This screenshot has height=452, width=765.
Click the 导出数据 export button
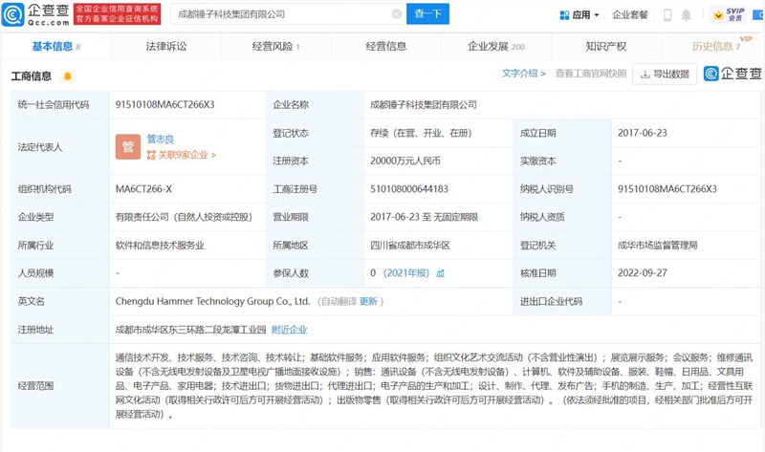tap(665, 75)
